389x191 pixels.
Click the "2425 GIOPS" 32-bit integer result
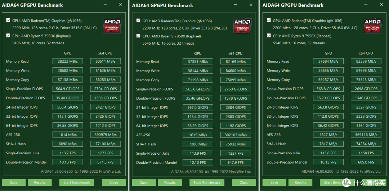[106, 117]
